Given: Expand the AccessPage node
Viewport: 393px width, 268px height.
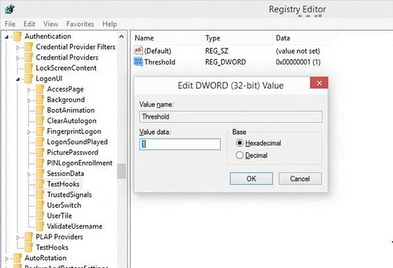Looking at the screenshot, I should tap(29, 90).
